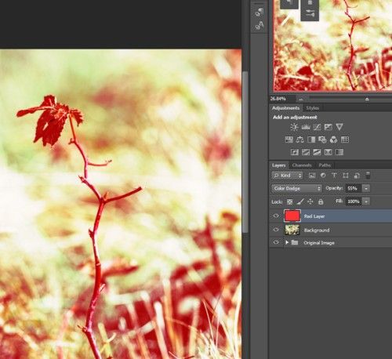Add a Black & White adjustment
Image resolution: width=392 pixels, height=359 pixels.
(311, 140)
